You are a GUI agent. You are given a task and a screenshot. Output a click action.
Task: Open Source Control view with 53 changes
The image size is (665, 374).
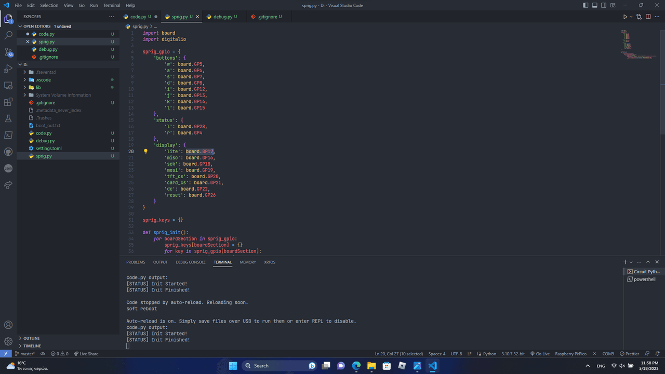8,52
